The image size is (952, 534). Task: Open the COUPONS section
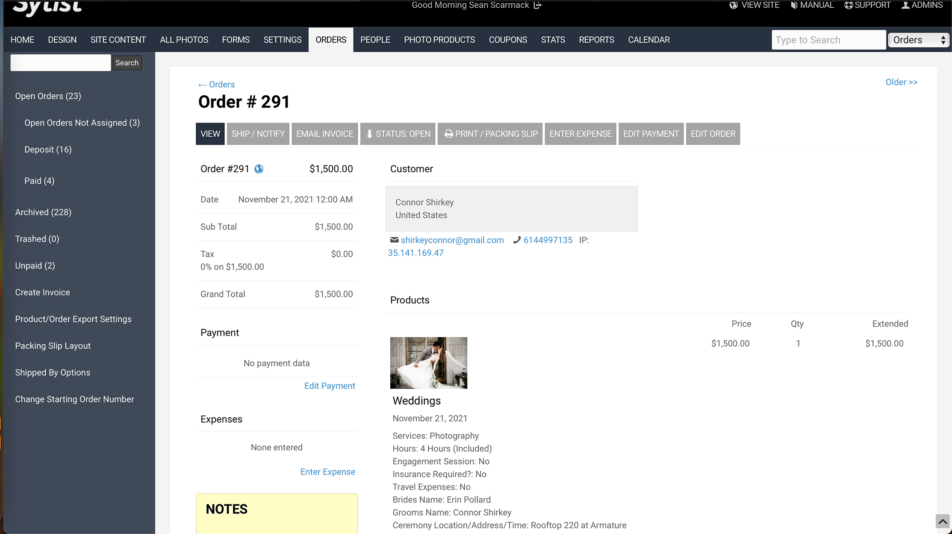508,40
